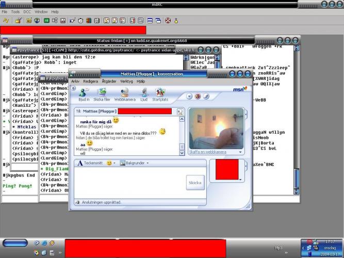Screen dimensions: 344x258
Task: Click the Teckensnitt font button
Action: pos(90,163)
